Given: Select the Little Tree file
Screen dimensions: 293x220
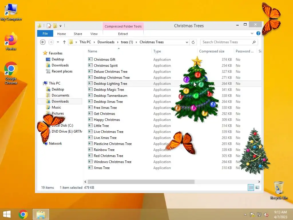Looking at the screenshot, I should point(101,126).
